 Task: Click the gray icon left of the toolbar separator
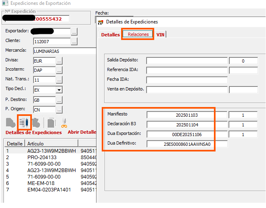point(37,122)
